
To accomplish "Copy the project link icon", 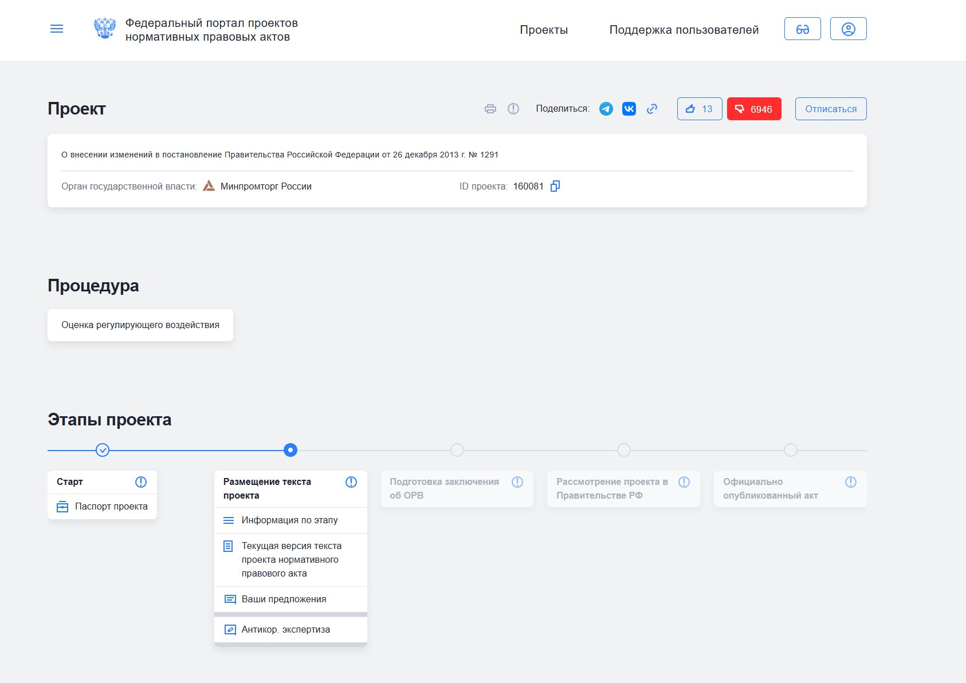I will pos(651,109).
